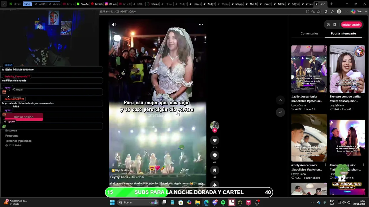Open Discord from the taskbar
The height and width of the screenshot is (207, 369).
click(x=214, y=202)
